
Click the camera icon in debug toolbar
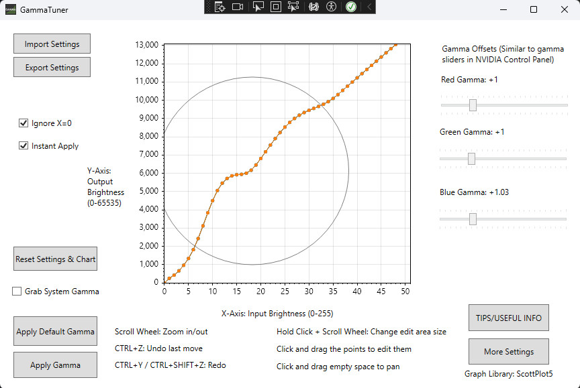pyautogui.click(x=238, y=7)
